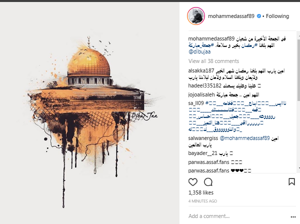
Task: Open the @dibujaa mention link
Action: click(x=199, y=51)
